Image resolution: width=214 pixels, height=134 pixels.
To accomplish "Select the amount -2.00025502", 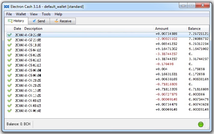I will [167, 39].
